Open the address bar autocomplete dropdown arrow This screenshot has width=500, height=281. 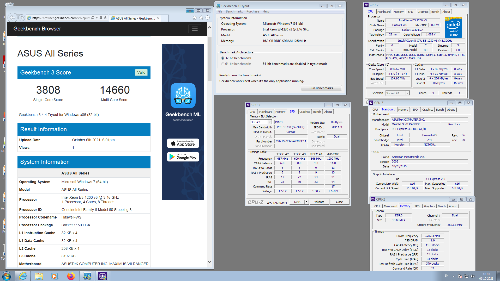97,18
